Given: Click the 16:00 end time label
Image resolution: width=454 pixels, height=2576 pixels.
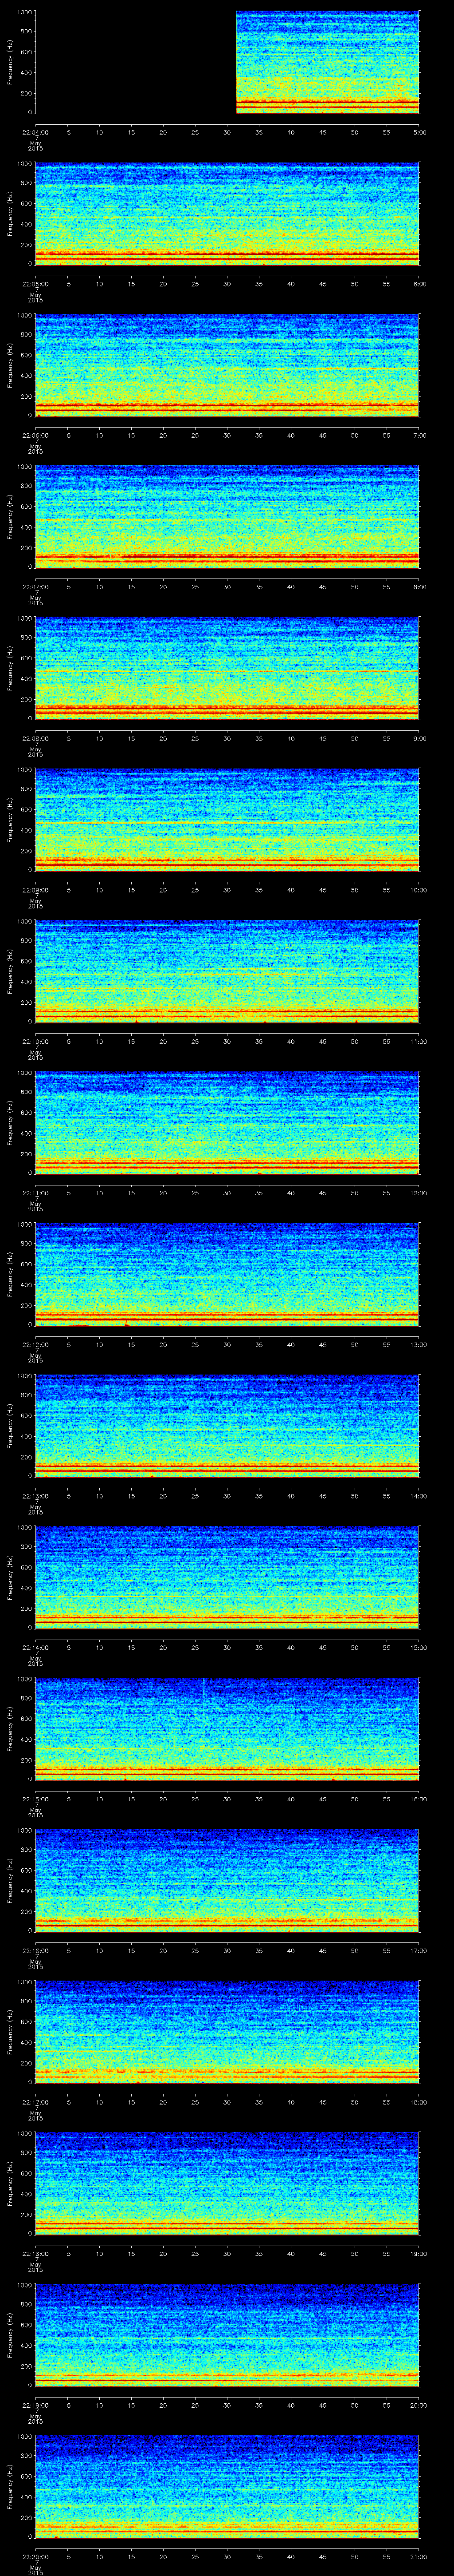Looking at the screenshot, I should 418,1798.
